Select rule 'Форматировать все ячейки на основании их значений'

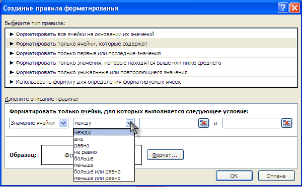coord(151,34)
